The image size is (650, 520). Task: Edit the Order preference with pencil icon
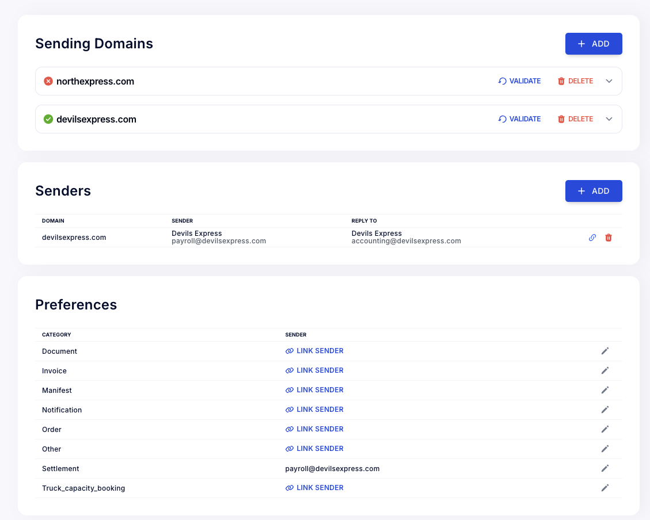(605, 429)
